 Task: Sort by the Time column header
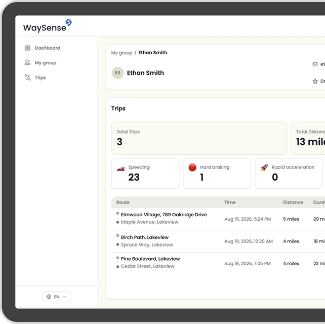tap(230, 202)
